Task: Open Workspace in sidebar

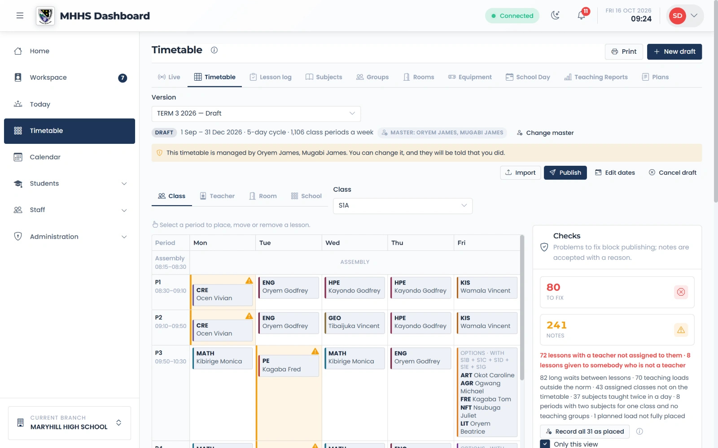Action: click(x=70, y=78)
